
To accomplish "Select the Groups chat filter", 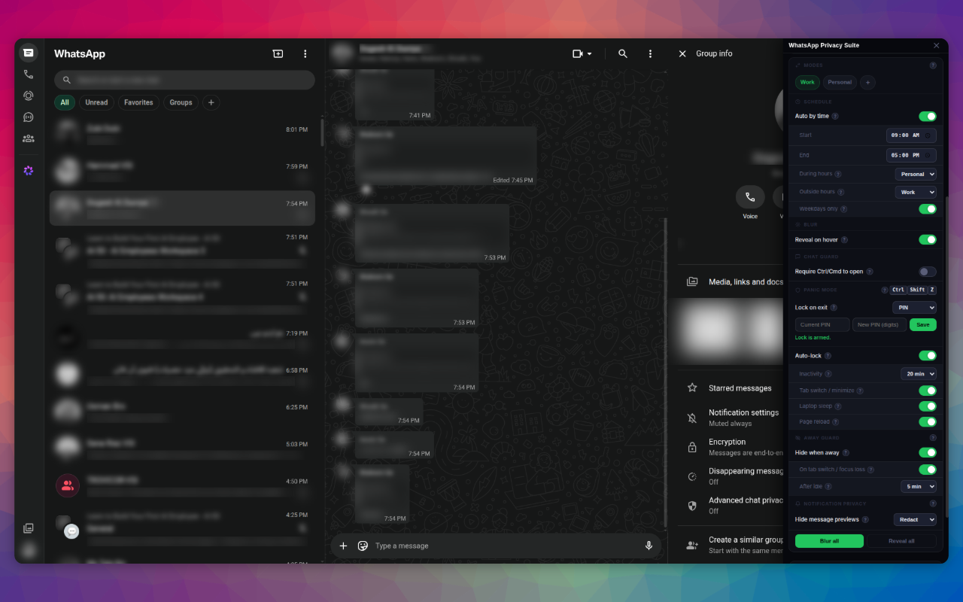I will 181,102.
